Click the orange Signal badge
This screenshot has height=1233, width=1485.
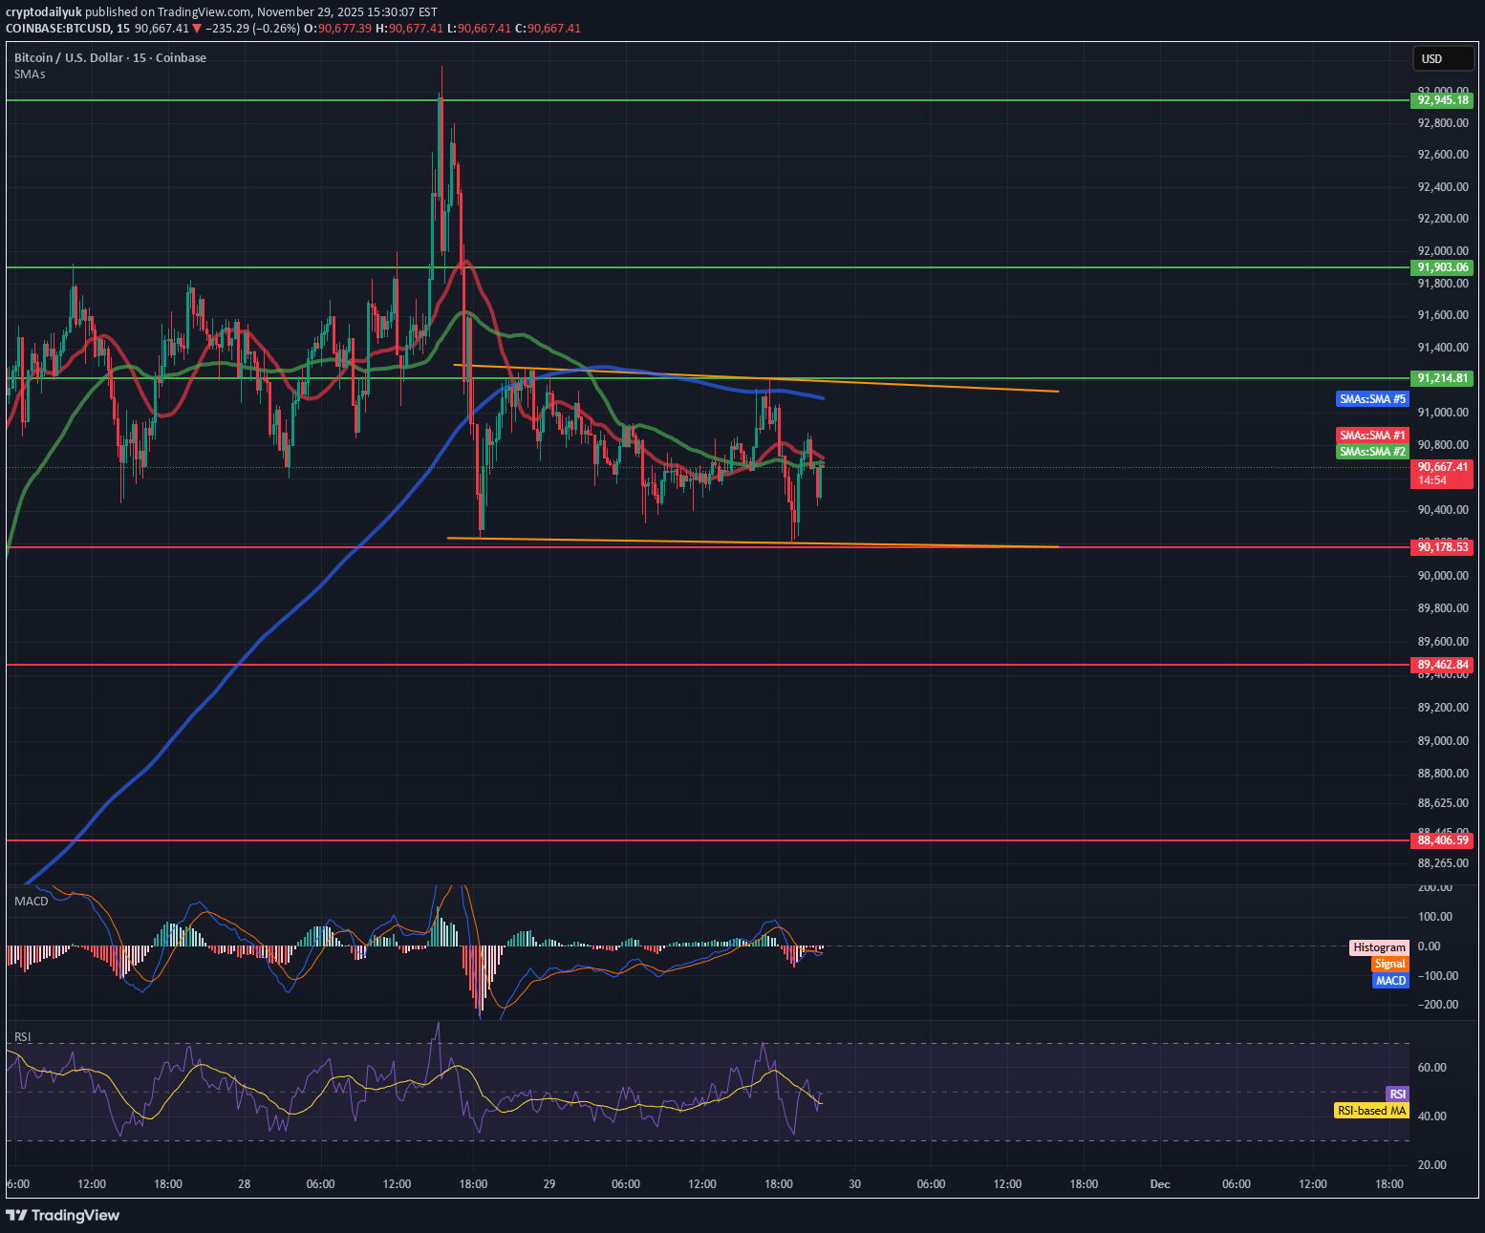pos(1390,964)
